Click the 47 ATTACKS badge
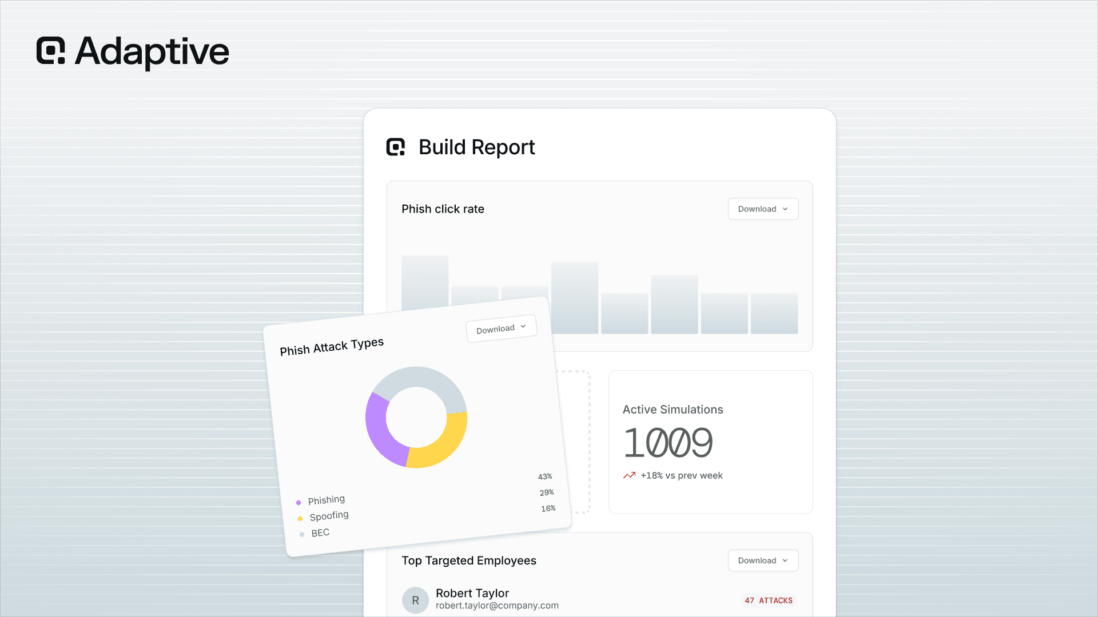The image size is (1098, 617). tap(769, 600)
